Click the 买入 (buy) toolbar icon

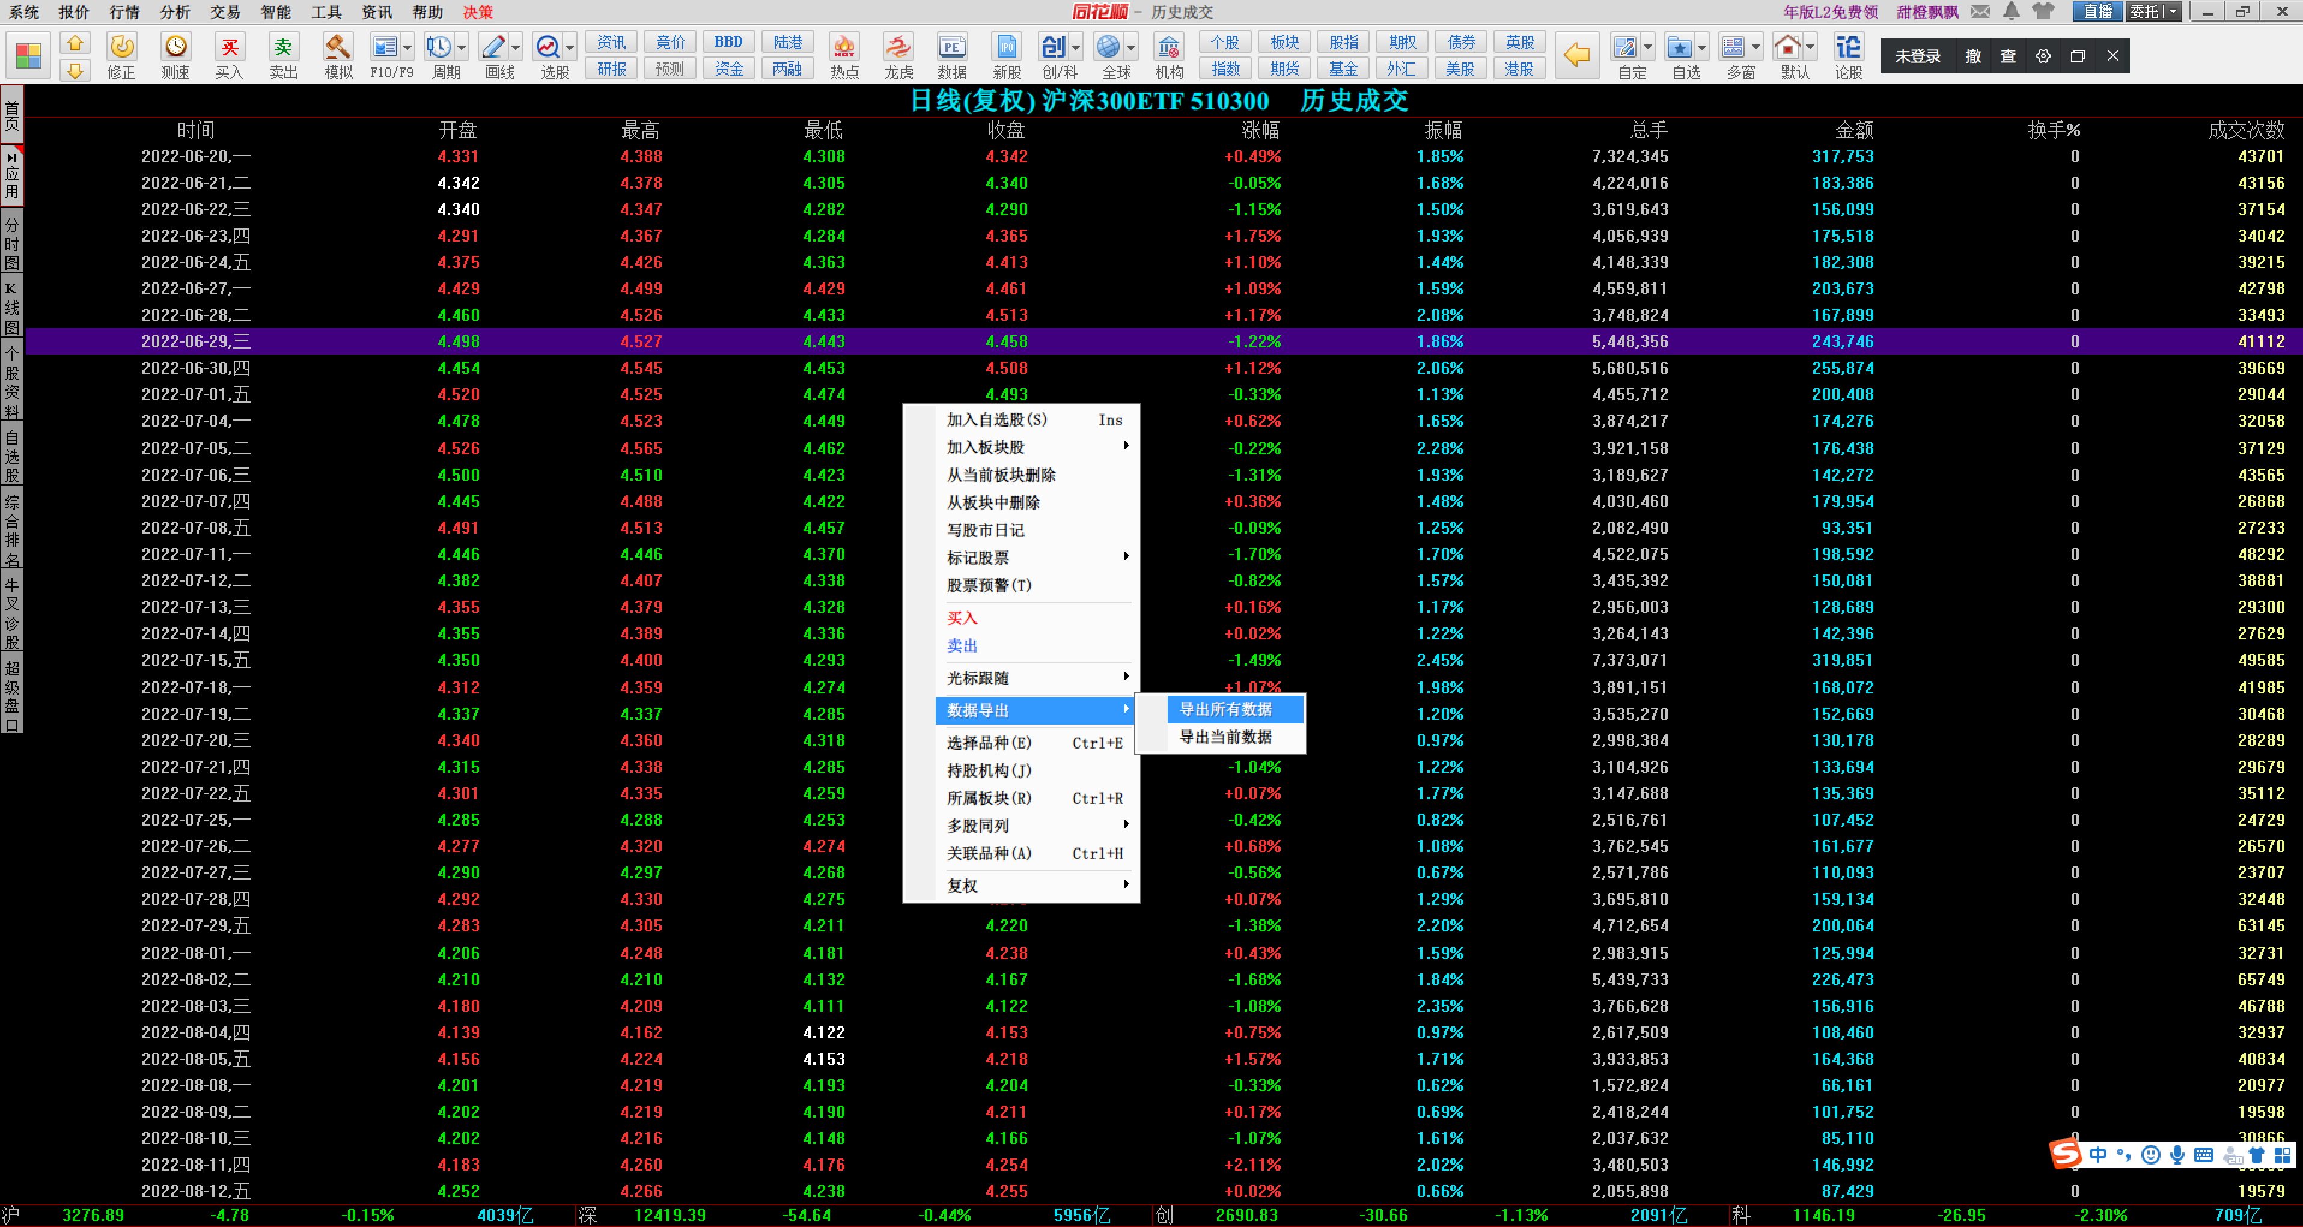[x=229, y=47]
